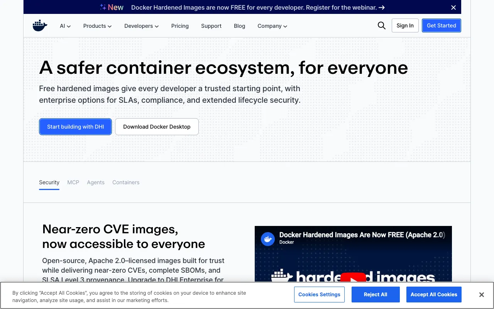
Task: Click Download Docker Desktop
Action: 157,127
